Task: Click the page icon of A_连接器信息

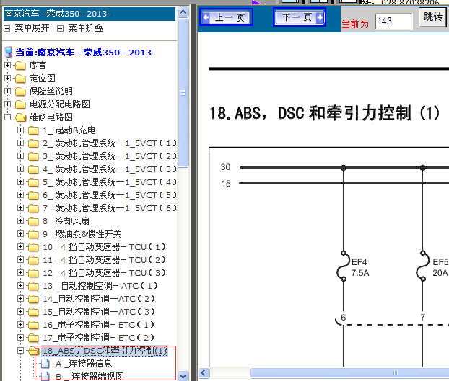Action: 45,364
